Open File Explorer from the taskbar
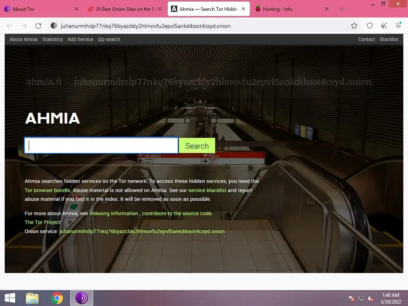Viewport: 408px width, 306px height. [x=32, y=298]
